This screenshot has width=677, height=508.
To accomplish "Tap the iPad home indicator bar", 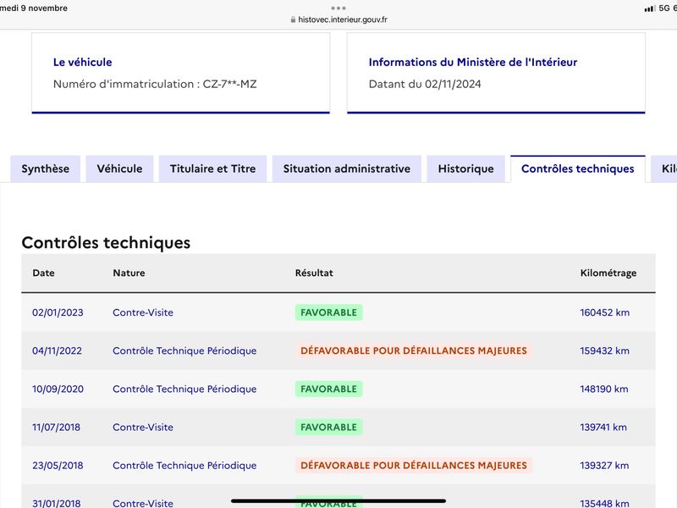I will click(x=338, y=501).
